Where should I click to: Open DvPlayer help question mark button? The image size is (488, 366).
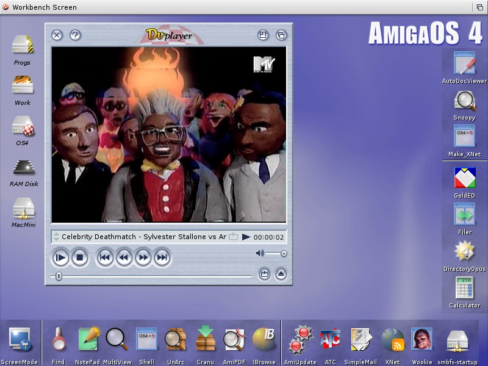coord(75,35)
